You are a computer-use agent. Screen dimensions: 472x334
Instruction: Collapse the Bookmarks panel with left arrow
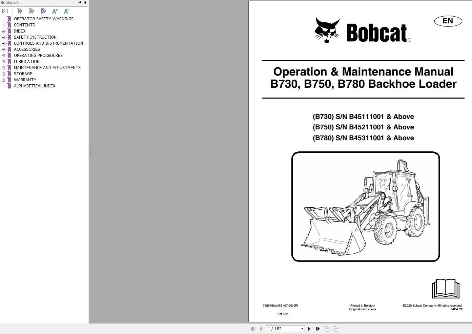pyautogui.click(x=85, y=2)
